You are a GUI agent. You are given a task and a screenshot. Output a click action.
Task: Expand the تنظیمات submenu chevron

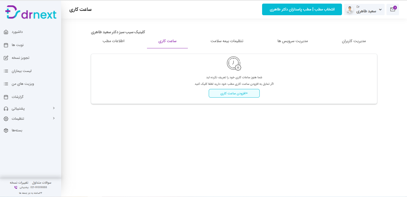click(54, 118)
